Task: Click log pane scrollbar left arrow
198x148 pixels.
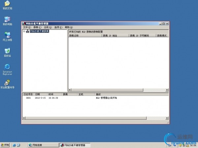Action: tap(24, 118)
